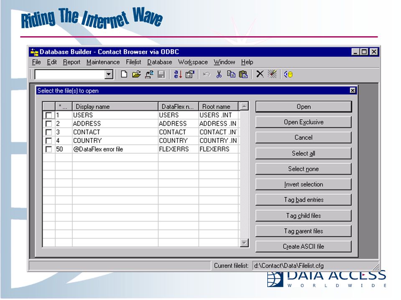Click the yellow database cylinder icon
Screen dimensions: 401x300
coord(289,75)
